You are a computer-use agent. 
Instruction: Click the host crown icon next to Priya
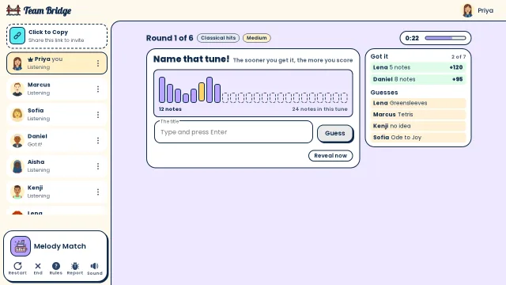(x=30, y=59)
